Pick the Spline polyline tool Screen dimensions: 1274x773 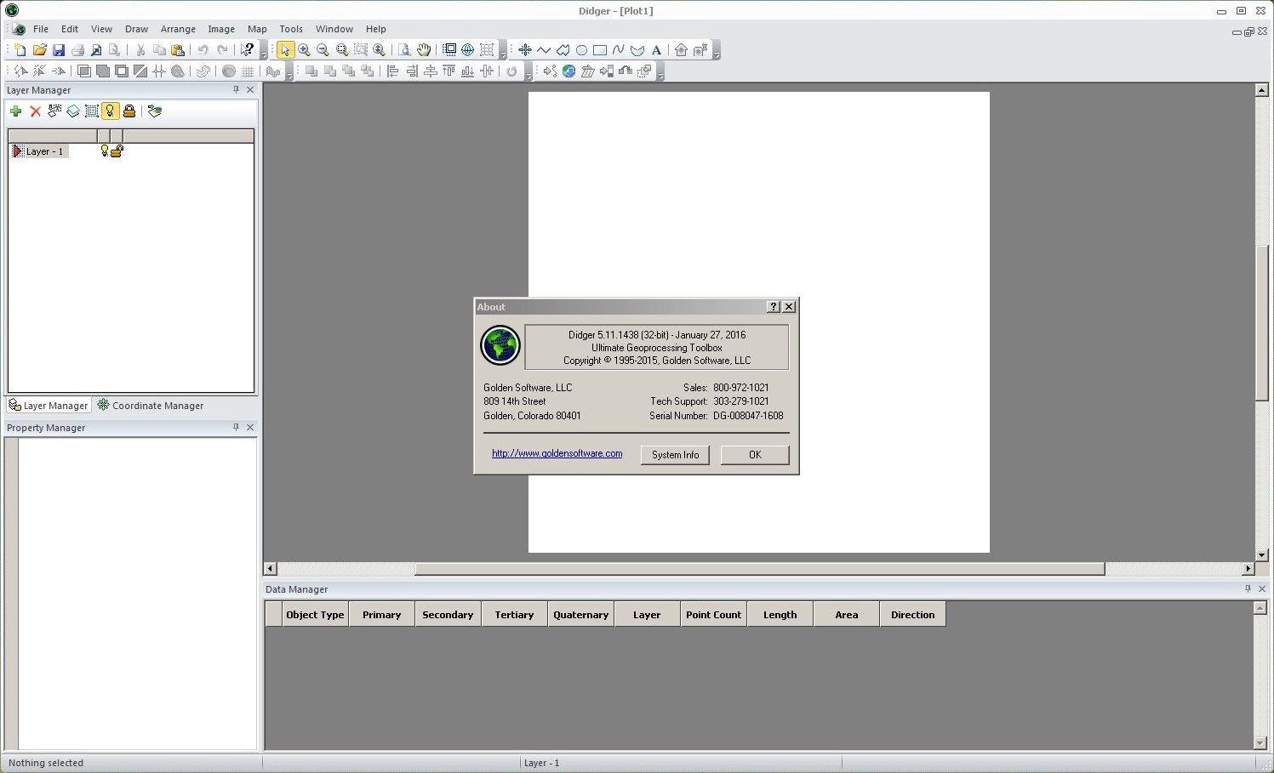coord(619,50)
